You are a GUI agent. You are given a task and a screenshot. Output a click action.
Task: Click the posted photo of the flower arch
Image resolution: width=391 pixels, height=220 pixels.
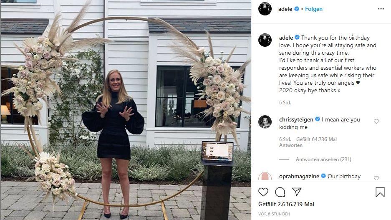pyautogui.click(x=126, y=110)
